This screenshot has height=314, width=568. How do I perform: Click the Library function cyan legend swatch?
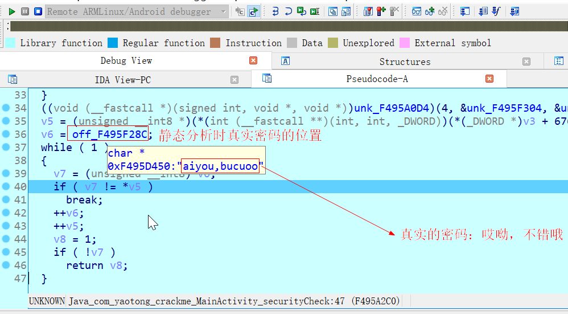10,43
